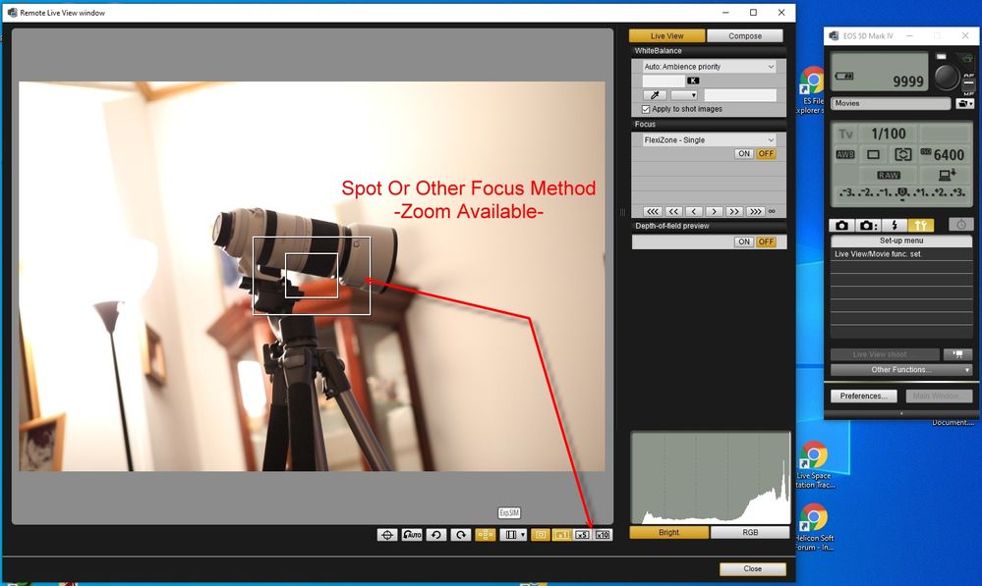982x586 pixels.
Task: Turn Focus ON in Focus panel
Action: [x=744, y=154]
